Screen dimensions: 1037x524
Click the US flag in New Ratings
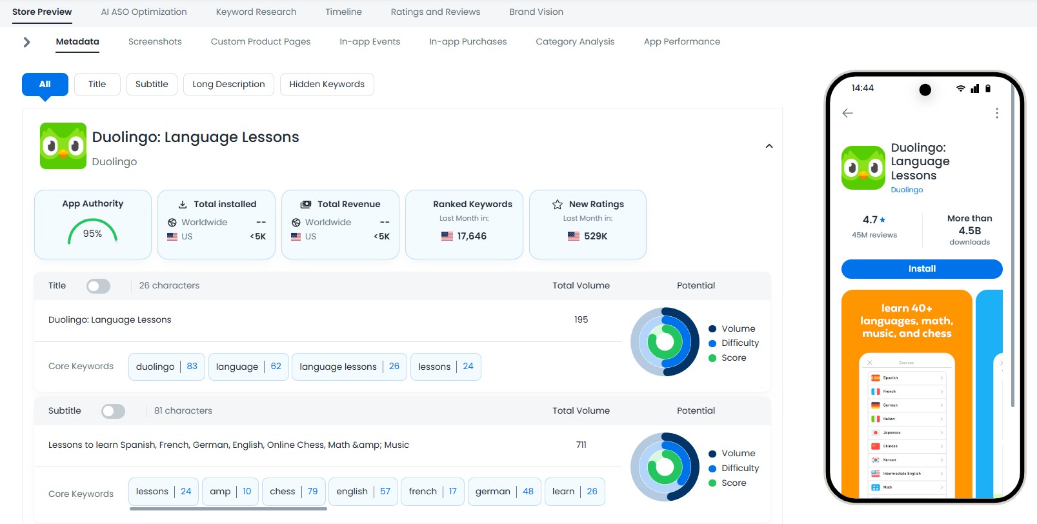coord(574,236)
